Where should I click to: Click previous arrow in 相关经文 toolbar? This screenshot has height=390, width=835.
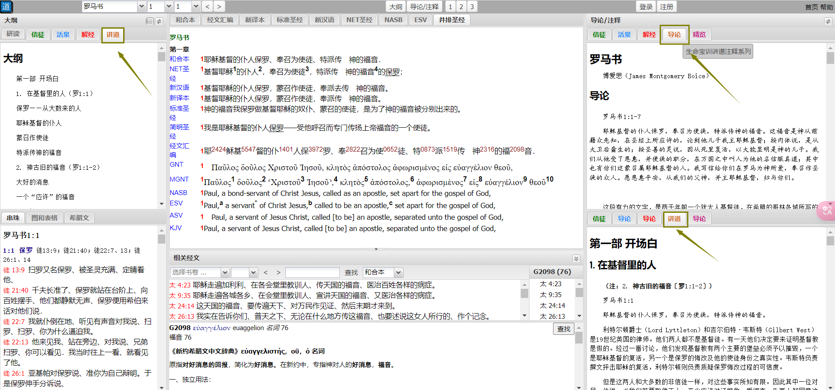pyautogui.click(x=265, y=272)
